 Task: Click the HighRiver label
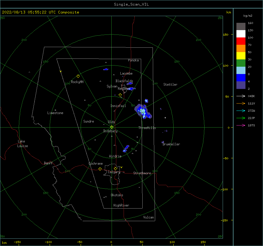coord(121,205)
